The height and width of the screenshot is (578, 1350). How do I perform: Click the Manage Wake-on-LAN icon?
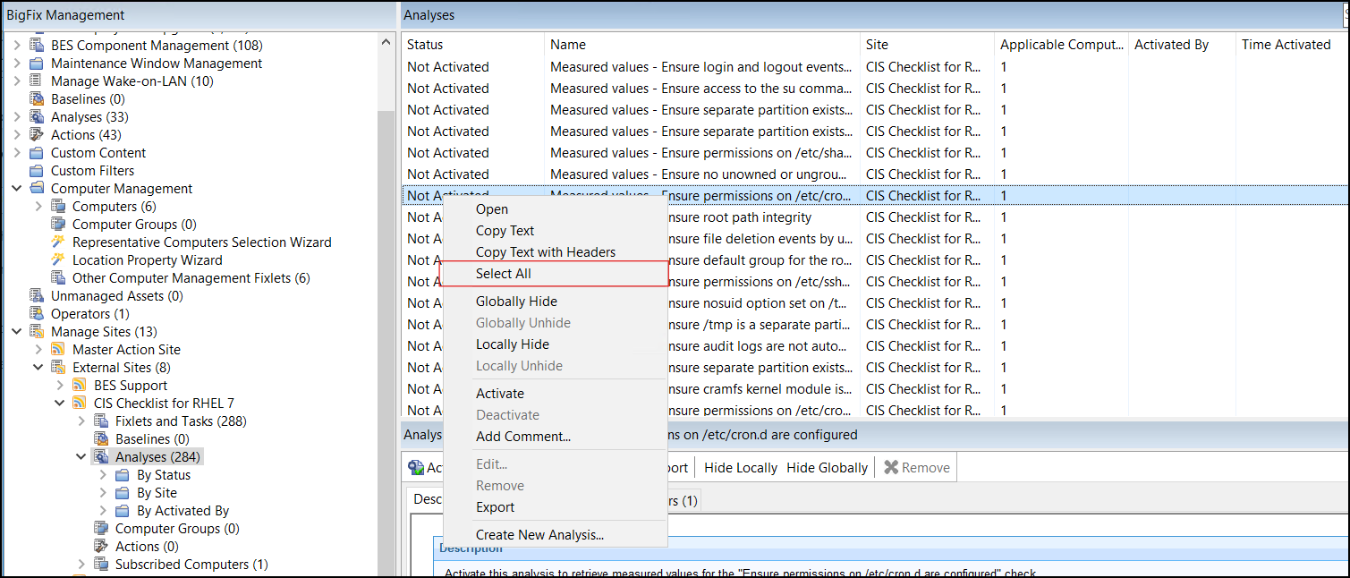37,81
